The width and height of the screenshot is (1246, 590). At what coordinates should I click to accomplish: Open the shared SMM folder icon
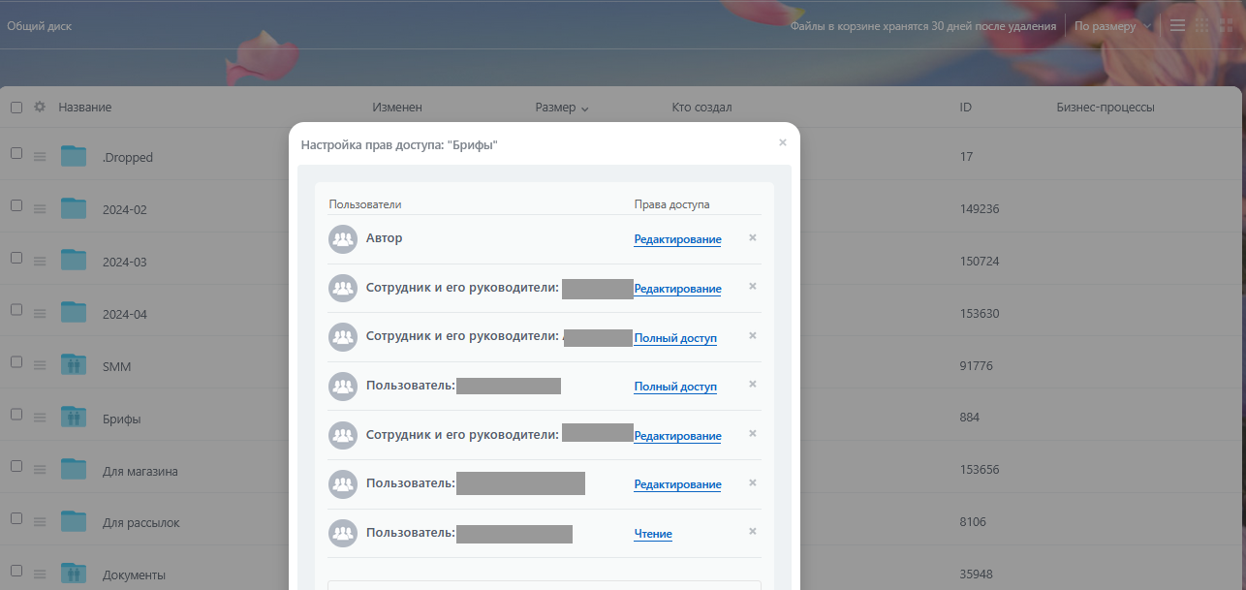(x=74, y=365)
